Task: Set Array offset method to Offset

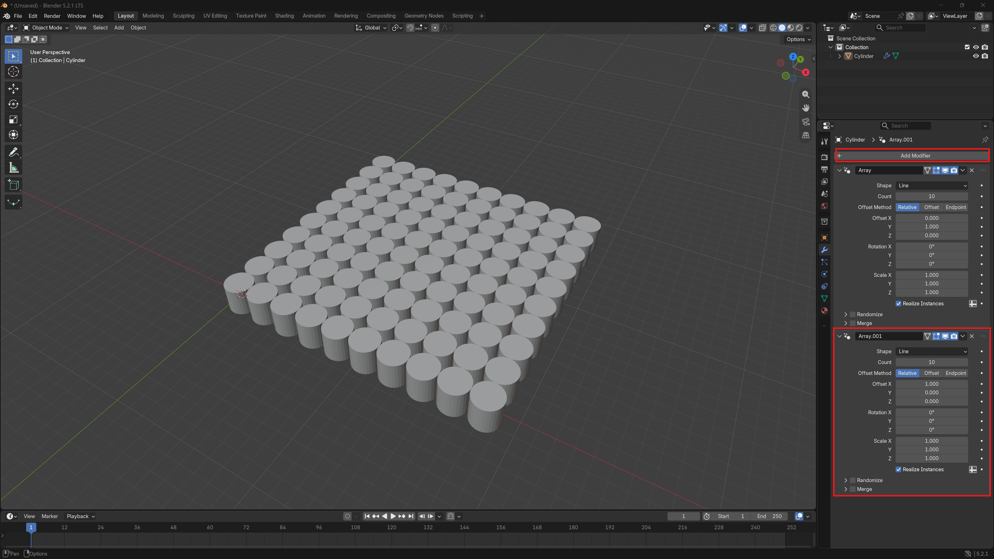Action: (931, 207)
